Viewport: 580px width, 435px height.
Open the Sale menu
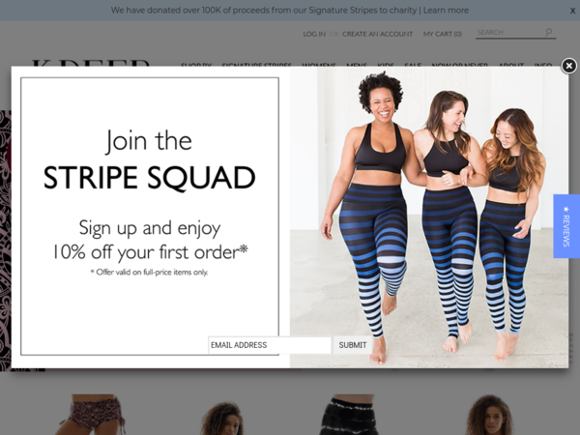pos(413,65)
